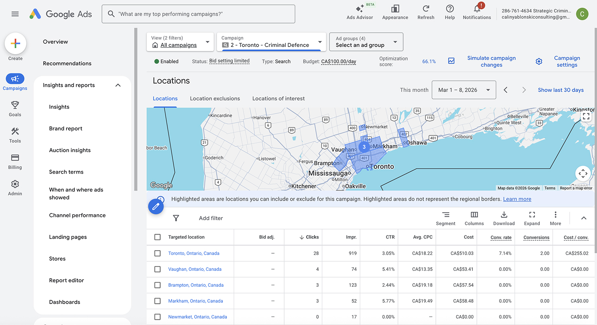This screenshot has width=597, height=325.
Task: Collapse the Insights and reports section
Action: pos(118,85)
